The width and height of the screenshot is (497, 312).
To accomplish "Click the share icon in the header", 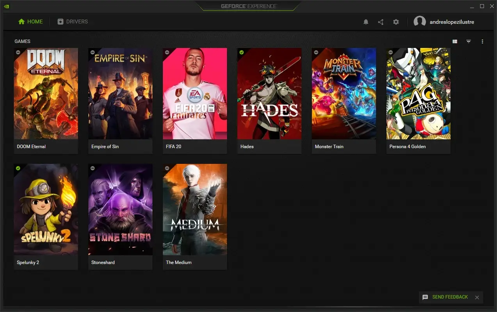I will click(x=381, y=22).
